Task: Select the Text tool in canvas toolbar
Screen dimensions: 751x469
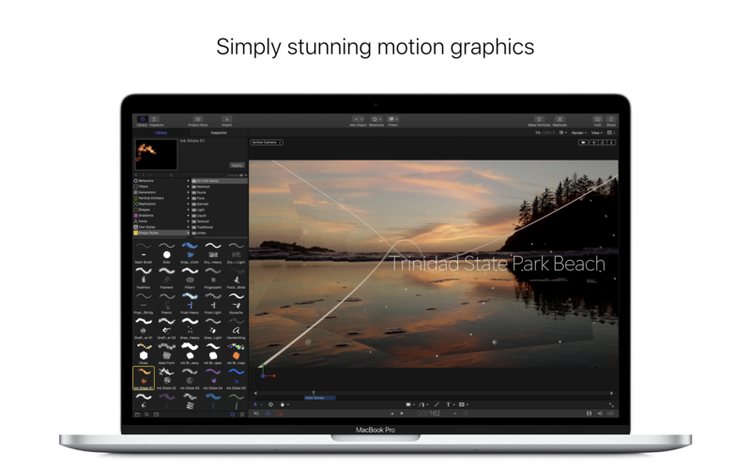Action: tap(448, 404)
